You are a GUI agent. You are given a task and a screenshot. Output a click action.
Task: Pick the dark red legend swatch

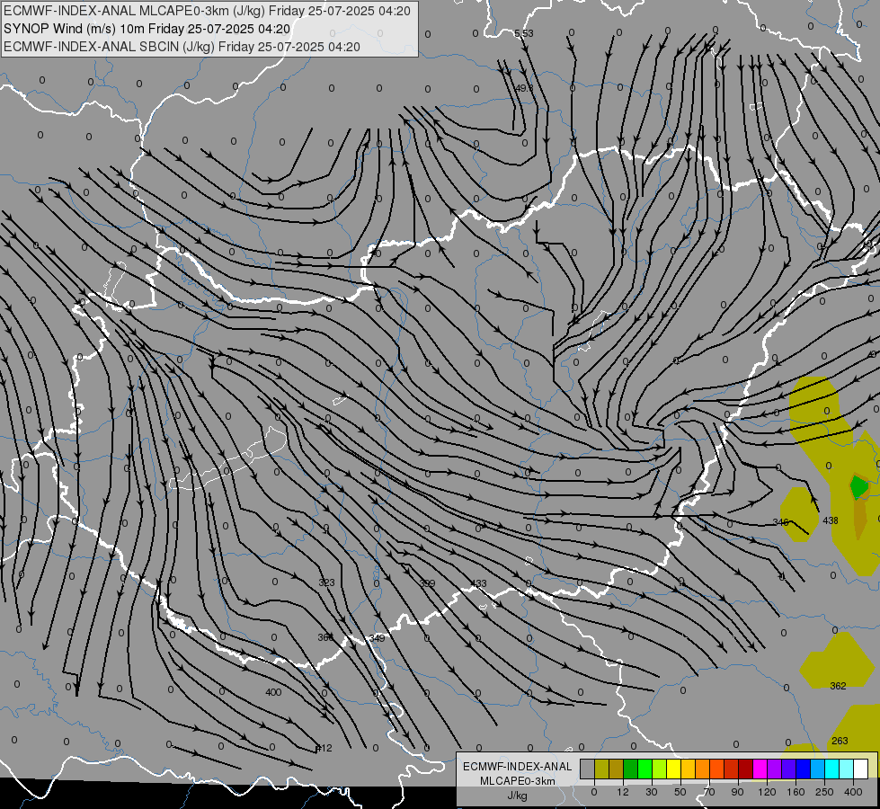coord(745,769)
